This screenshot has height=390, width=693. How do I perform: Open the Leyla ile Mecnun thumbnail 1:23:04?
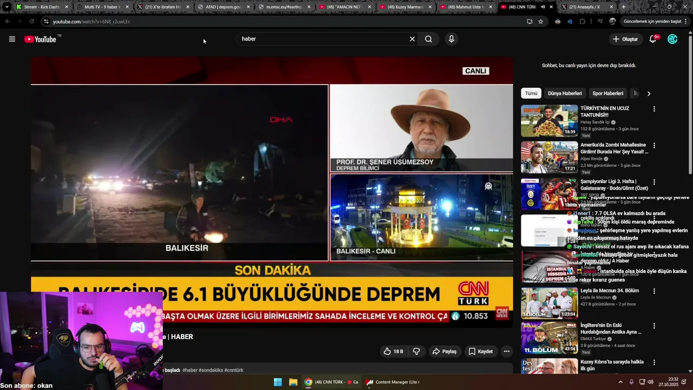pyautogui.click(x=550, y=302)
